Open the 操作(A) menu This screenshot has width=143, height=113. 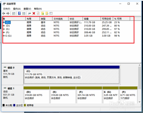tap(17, 9)
